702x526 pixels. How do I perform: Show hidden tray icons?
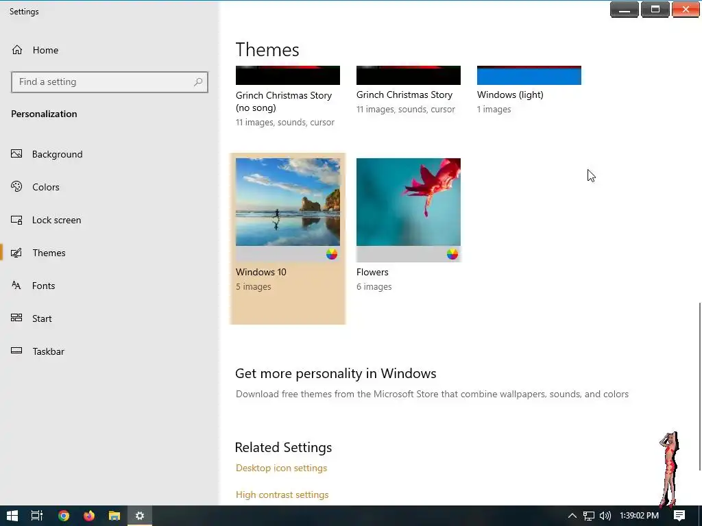[572, 516]
